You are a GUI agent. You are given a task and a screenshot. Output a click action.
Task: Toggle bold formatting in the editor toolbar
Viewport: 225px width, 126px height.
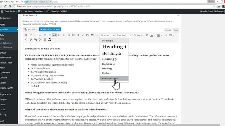[26, 35]
